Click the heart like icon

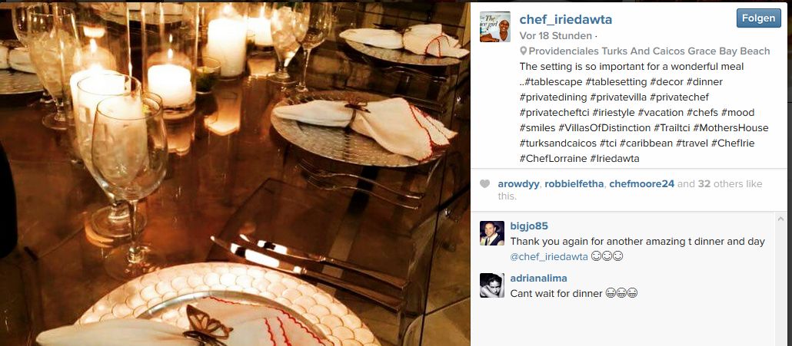coord(484,184)
